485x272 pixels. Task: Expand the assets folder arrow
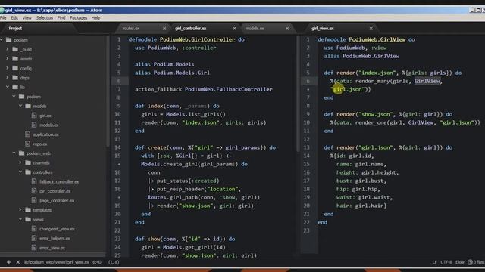coord(8,58)
